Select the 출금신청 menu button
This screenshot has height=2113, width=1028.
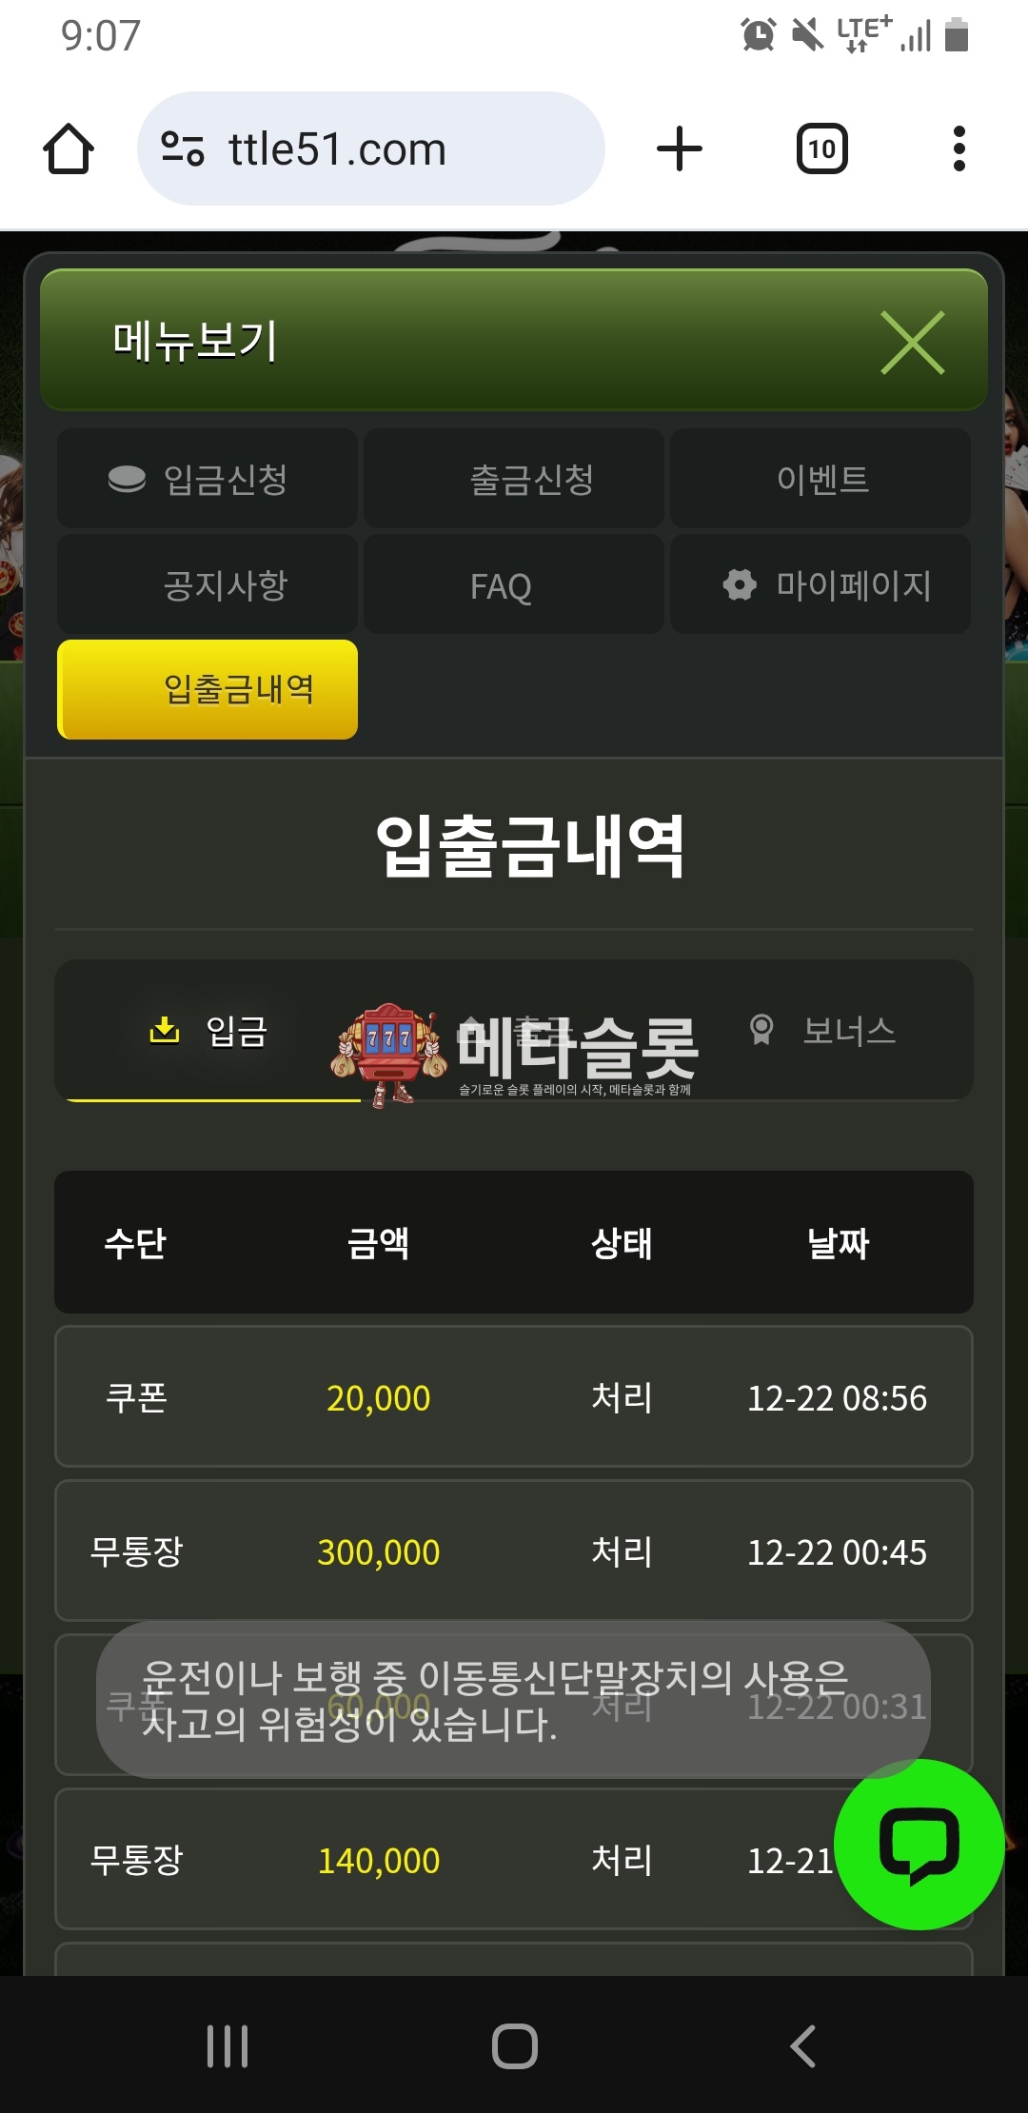514,479
